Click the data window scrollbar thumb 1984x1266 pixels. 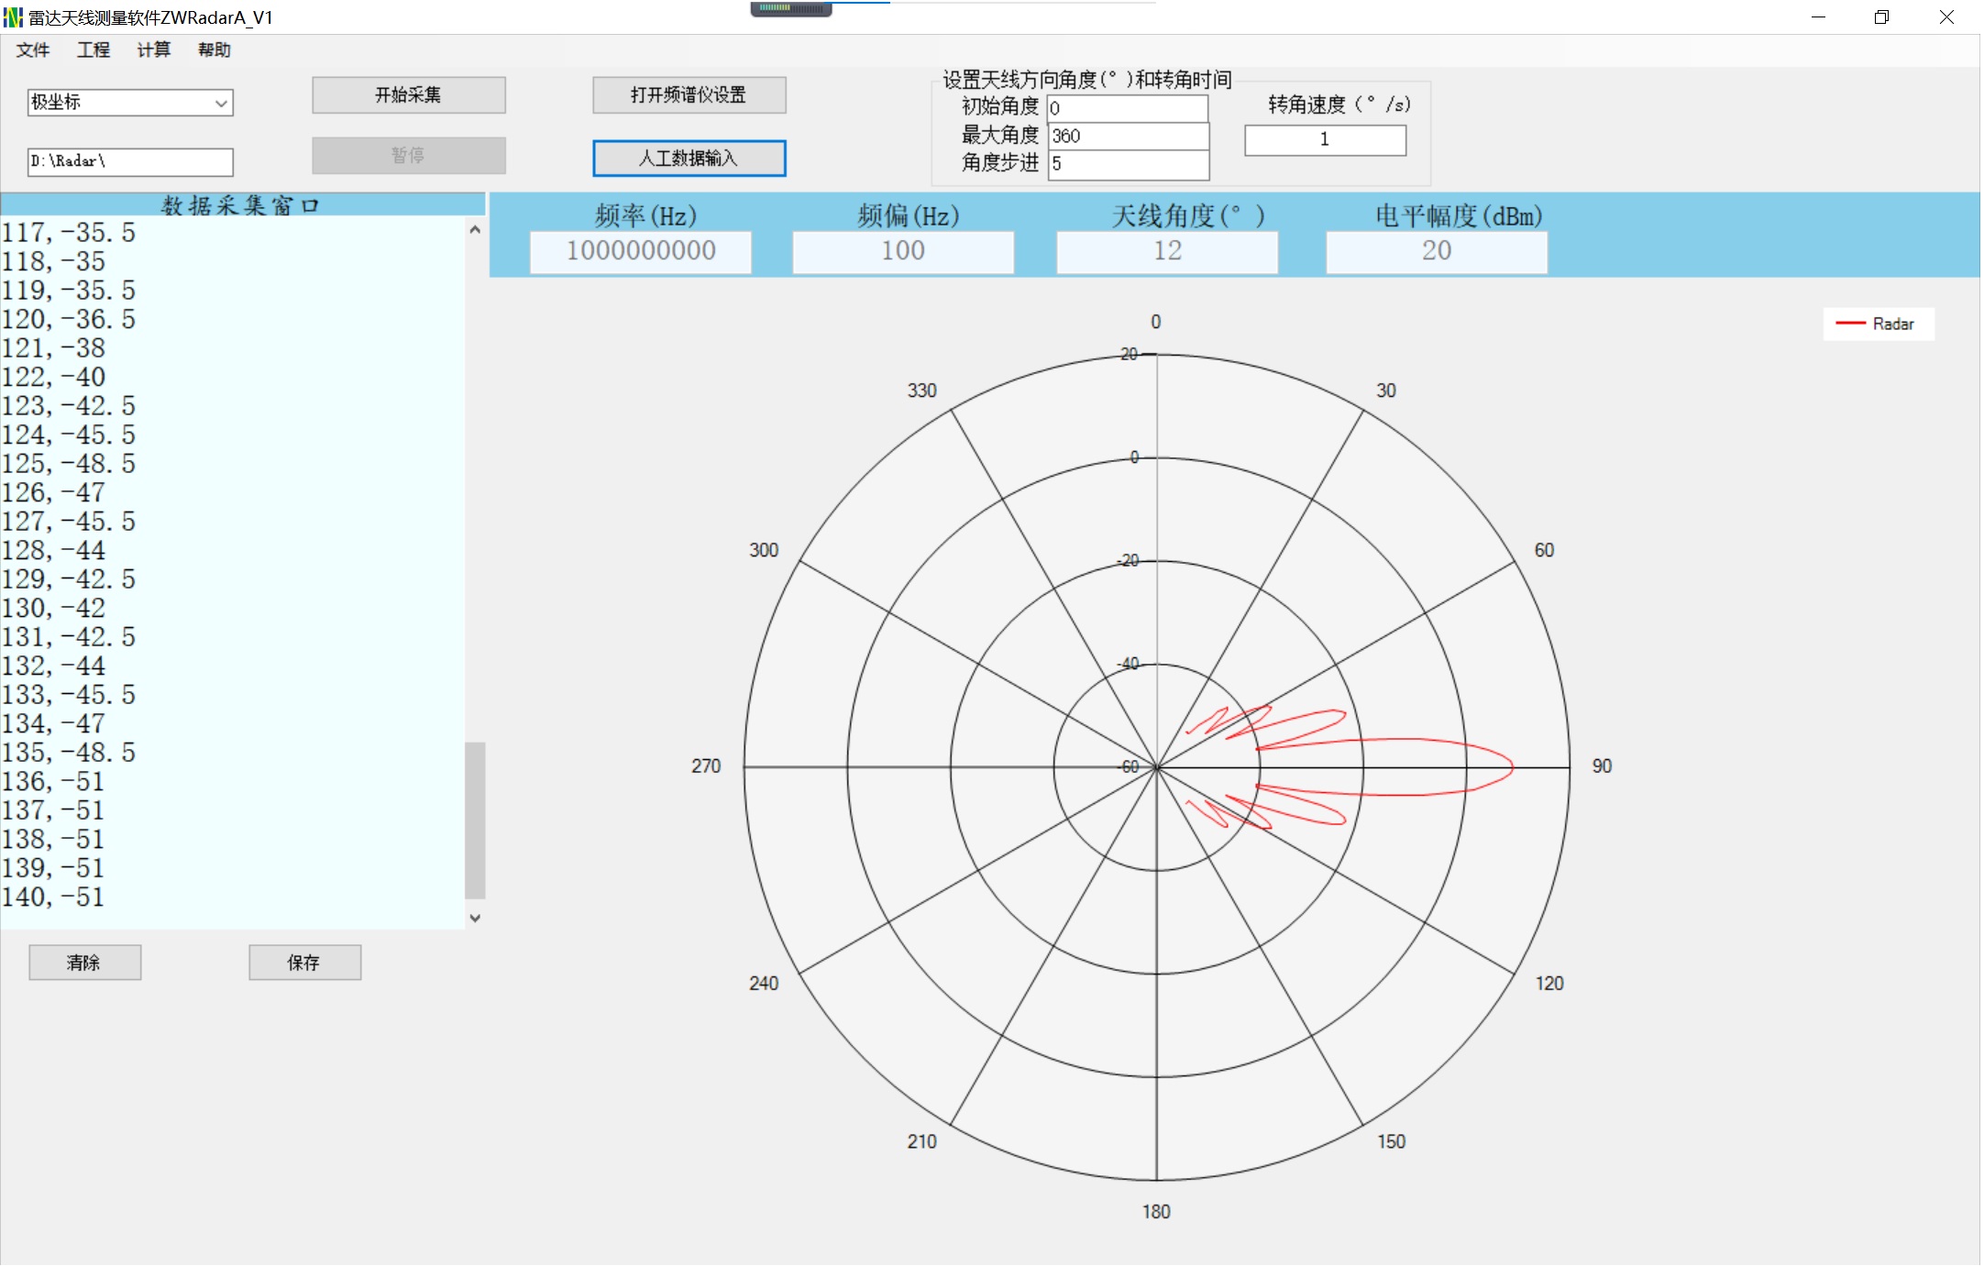475,820
